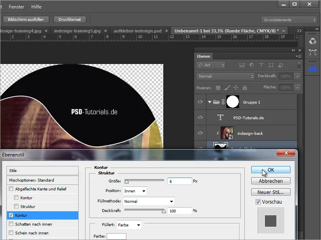The width and height of the screenshot is (321, 240).
Task: Enable Abgeflachte Kante und Relief checkbox
Action: click(11, 189)
